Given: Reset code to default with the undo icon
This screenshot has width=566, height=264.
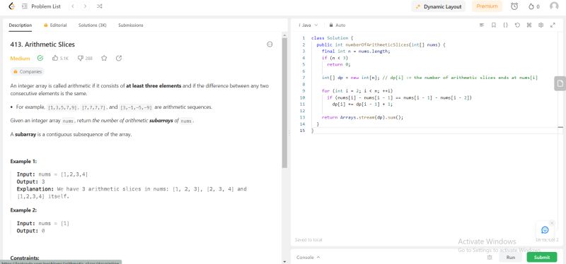Looking at the screenshot, I should [x=517, y=25].
